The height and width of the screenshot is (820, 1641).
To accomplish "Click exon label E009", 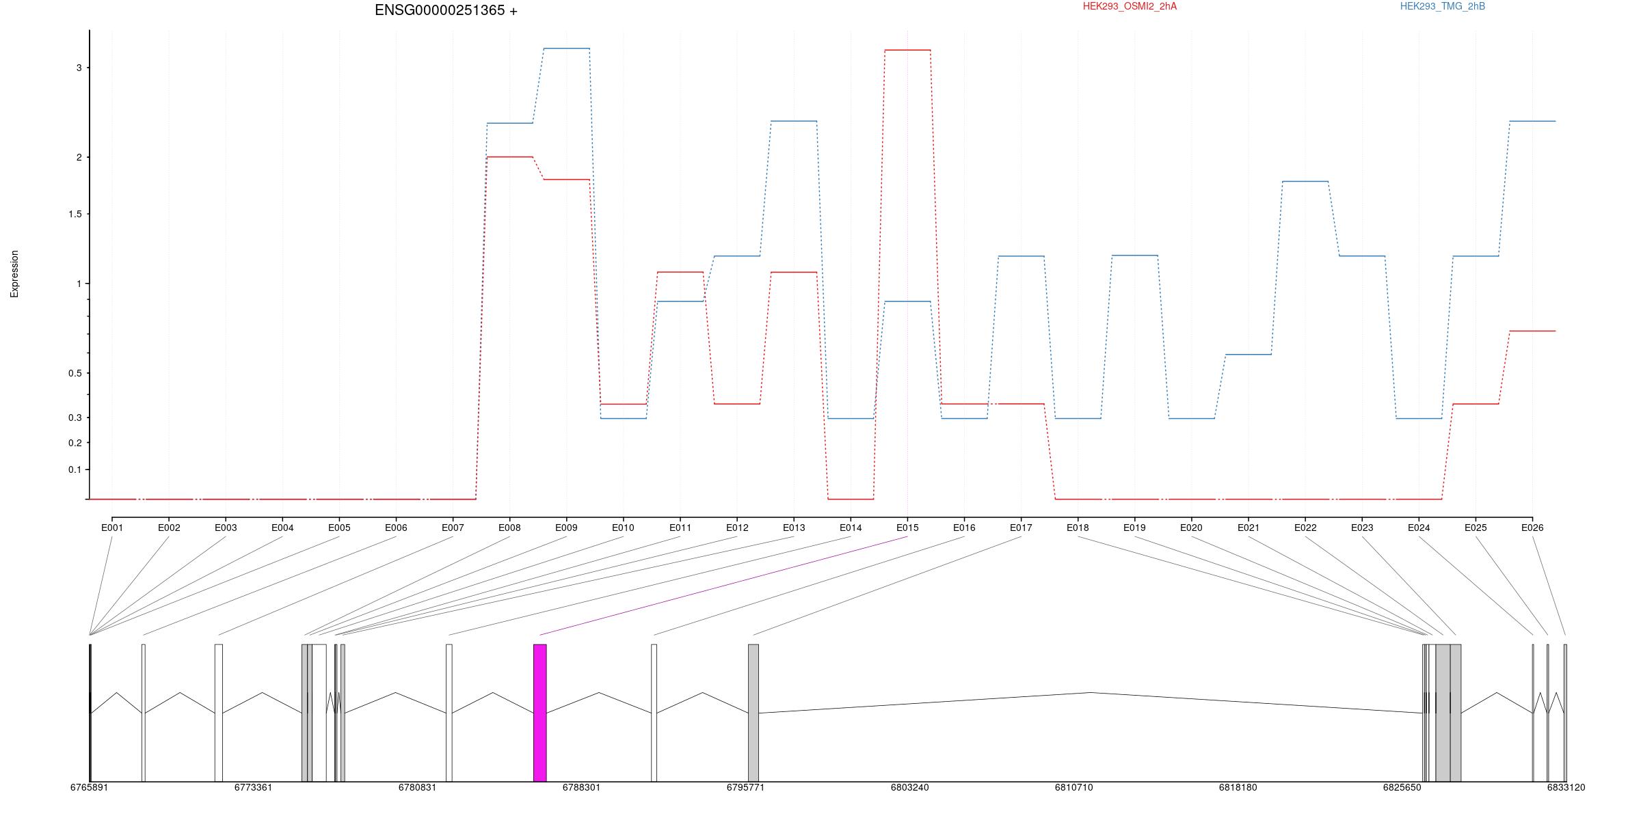I will point(566,528).
